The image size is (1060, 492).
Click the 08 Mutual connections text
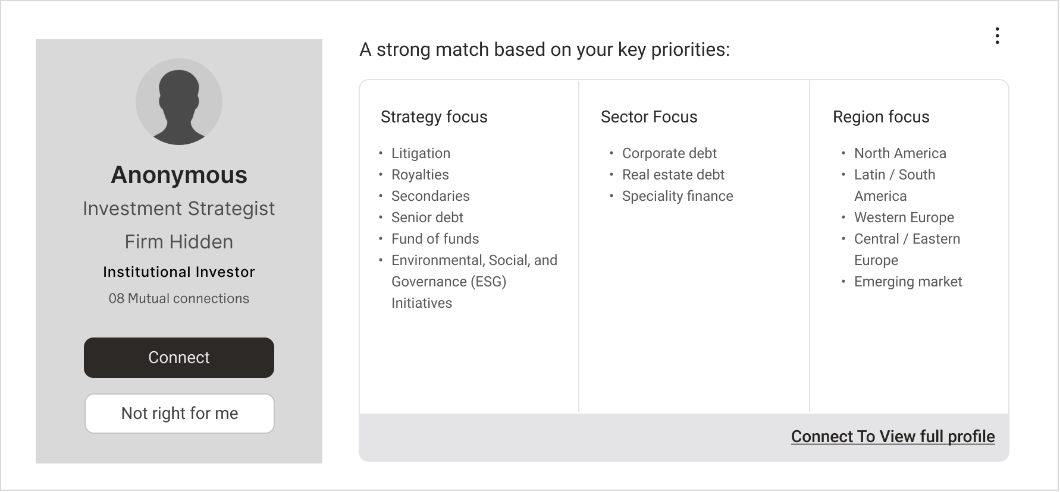[179, 299]
